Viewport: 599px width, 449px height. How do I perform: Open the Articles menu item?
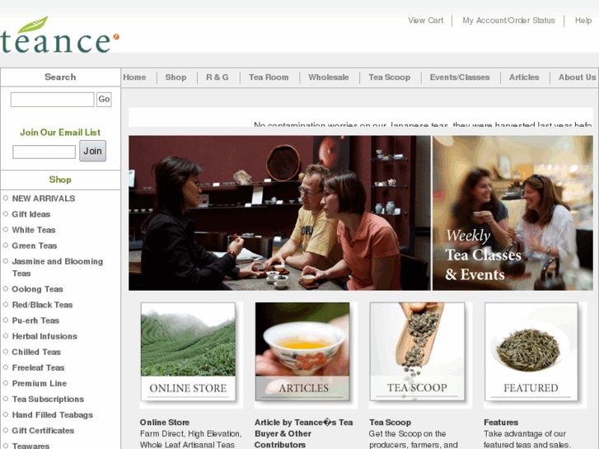point(524,77)
